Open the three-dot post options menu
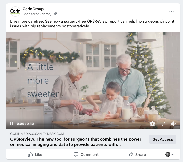This screenshot has width=183, height=162. click(x=171, y=11)
